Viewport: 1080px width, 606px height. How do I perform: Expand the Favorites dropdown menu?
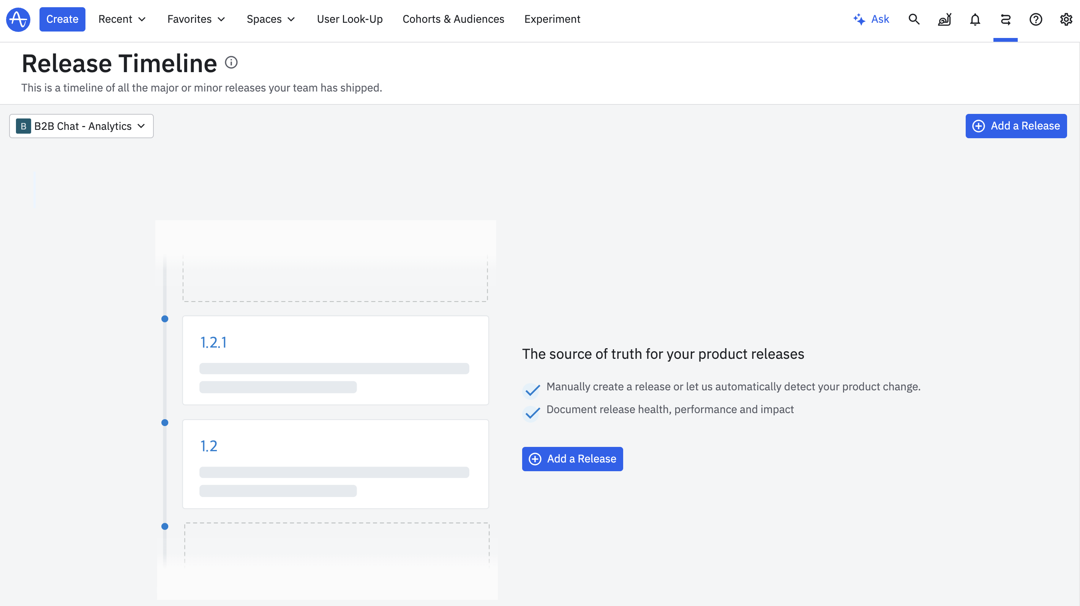click(x=196, y=19)
